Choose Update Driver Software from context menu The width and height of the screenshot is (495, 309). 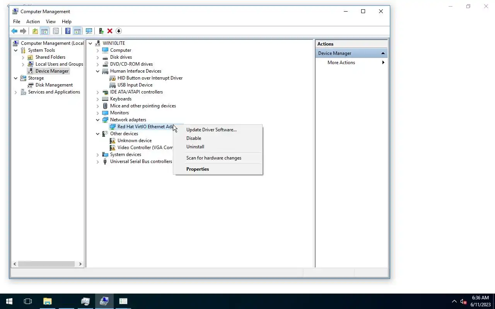pyautogui.click(x=218, y=130)
